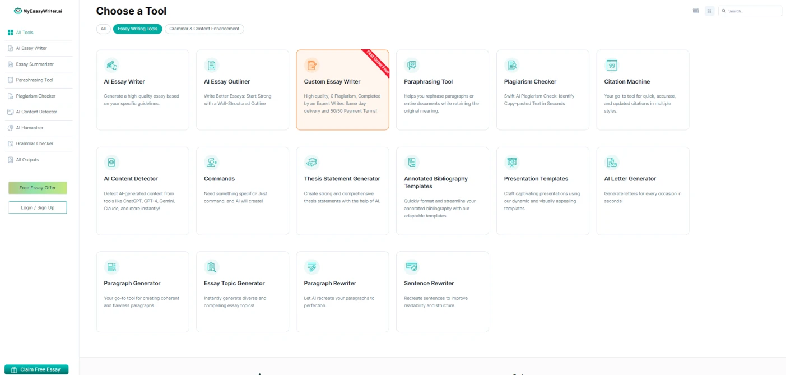Open the AI Essay Outliner card icon

pyautogui.click(x=211, y=65)
